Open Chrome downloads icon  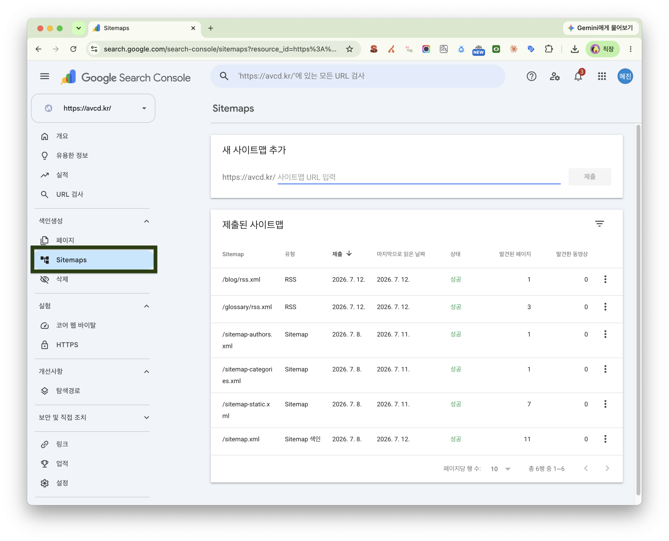tap(575, 49)
